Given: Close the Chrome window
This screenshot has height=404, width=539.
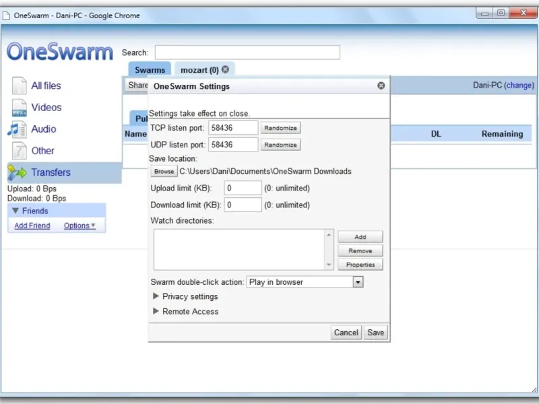Looking at the screenshot, I should pos(524,13).
